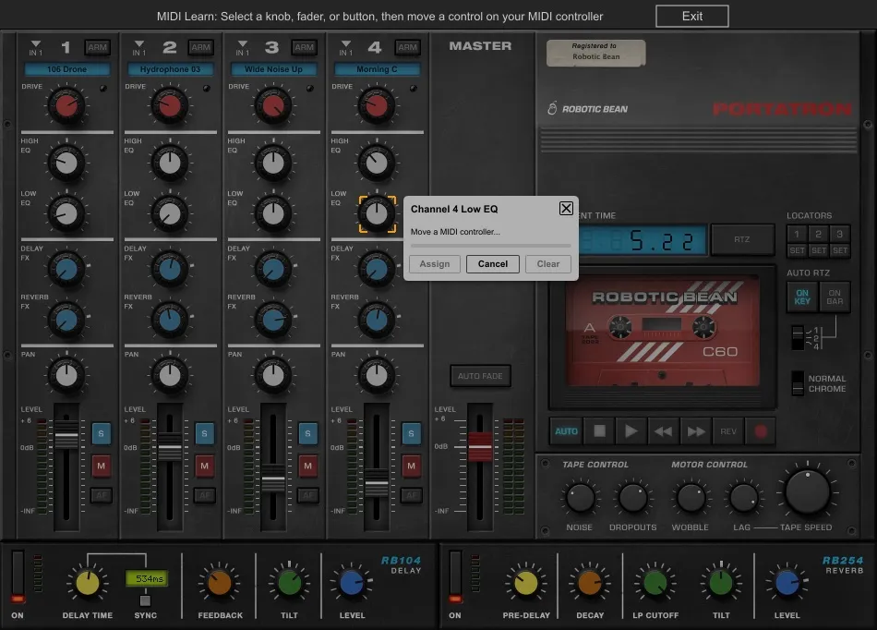877x630 pixels.
Task: Open channel 4 IN 1 input dropdown
Action: (x=346, y=48)
